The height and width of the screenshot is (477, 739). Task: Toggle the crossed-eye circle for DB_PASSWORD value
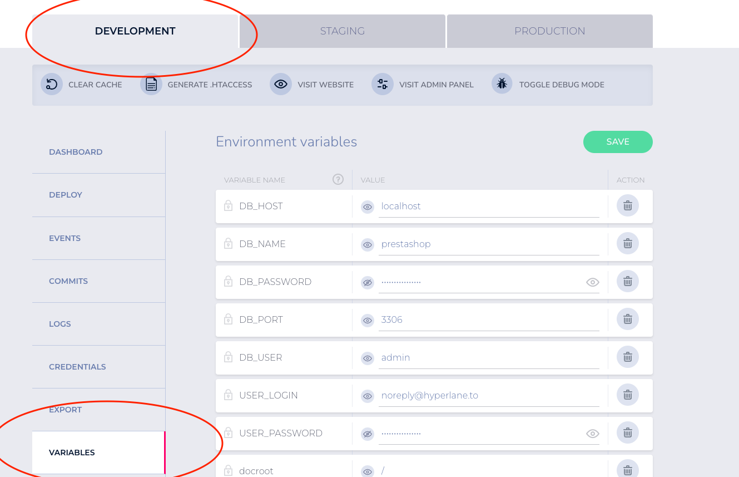click(368, 282)
